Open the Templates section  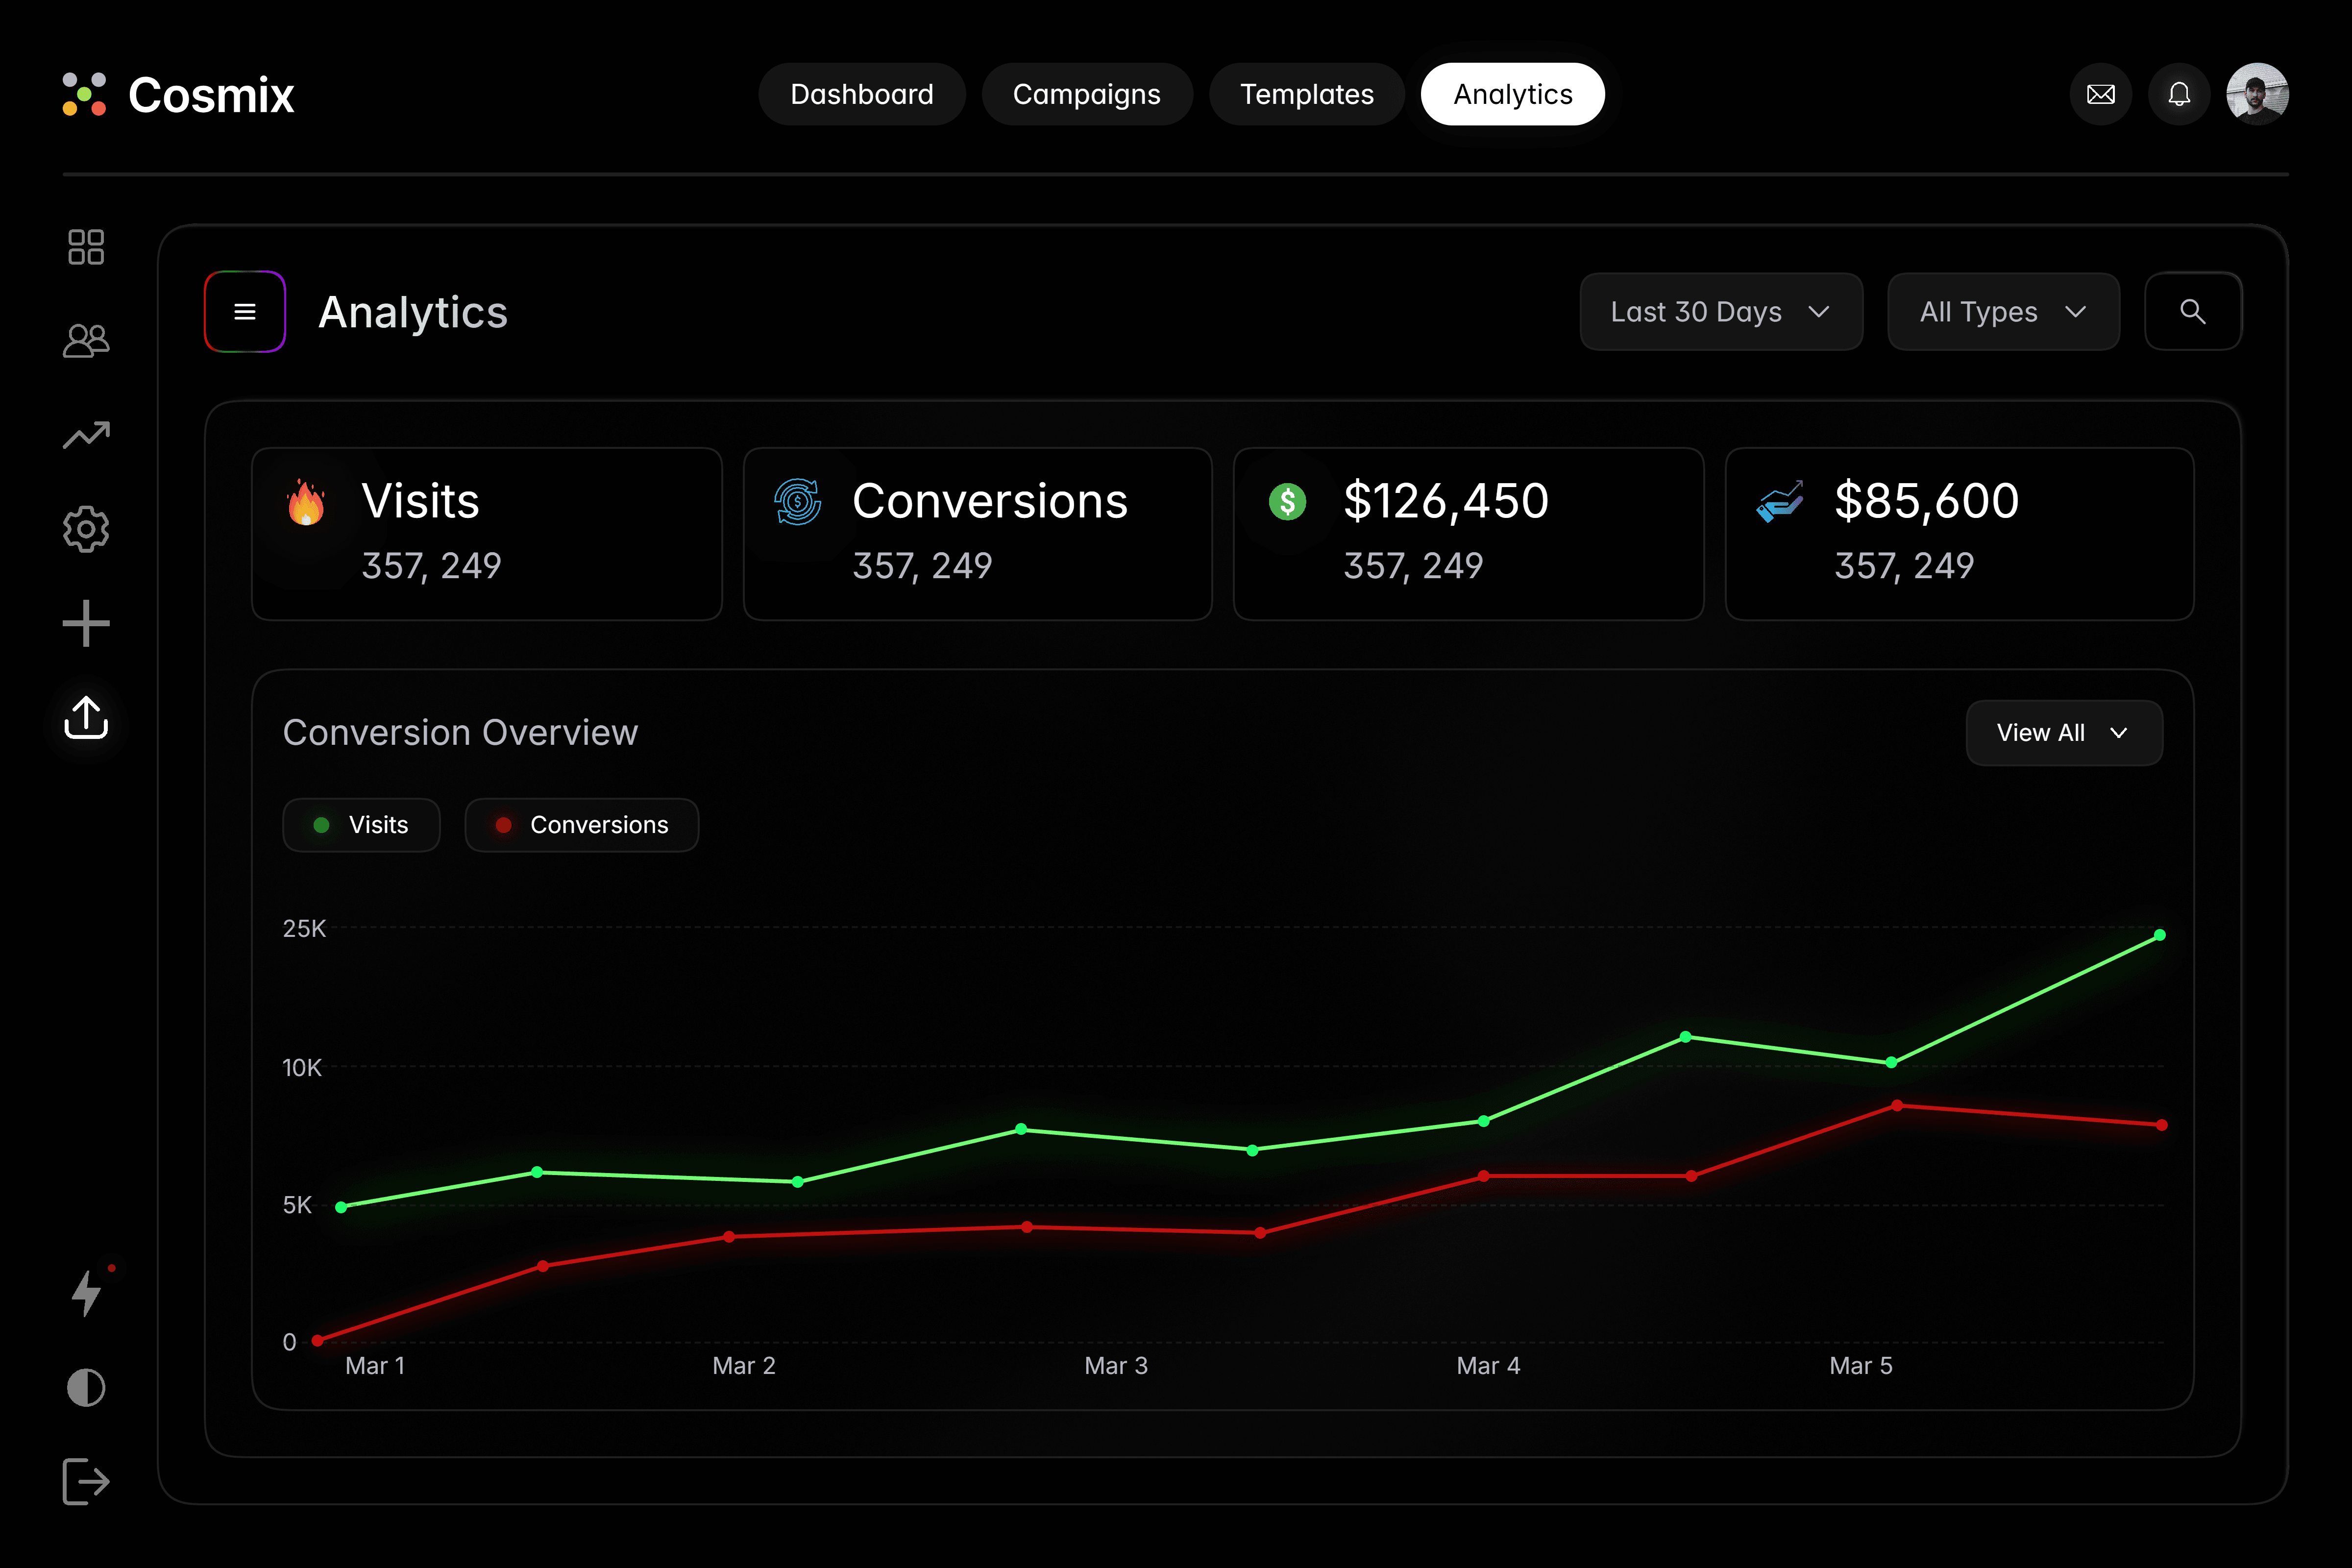click(1306, 93)
